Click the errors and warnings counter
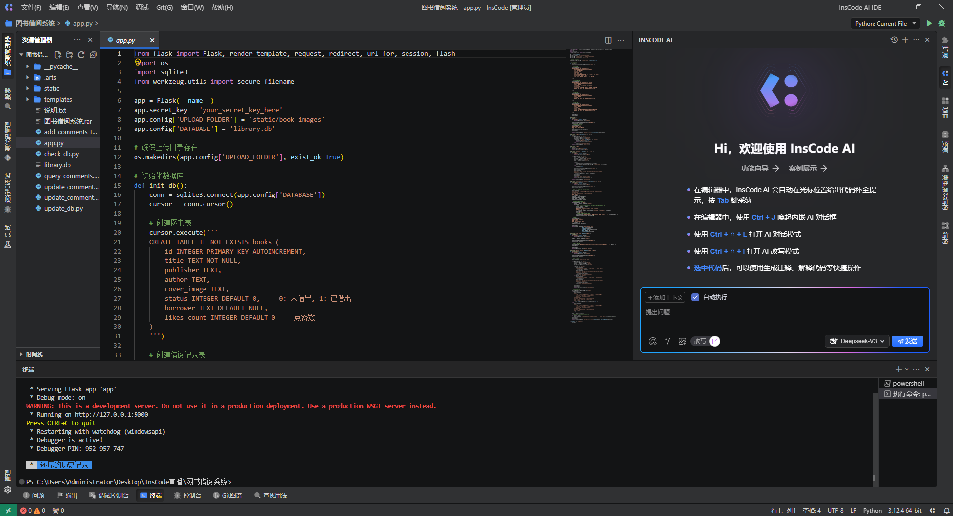Screen dimensions: 953x516 [x=33, y=510]
